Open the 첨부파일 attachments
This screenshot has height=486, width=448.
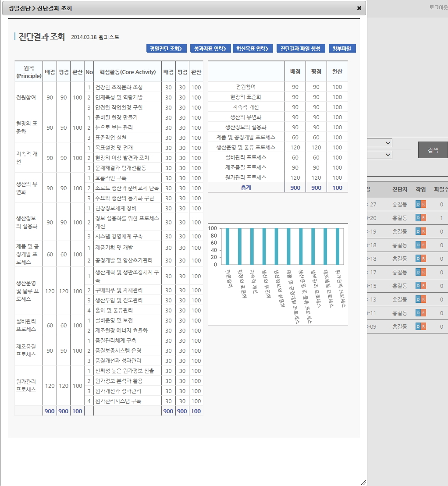coord(344,49)
